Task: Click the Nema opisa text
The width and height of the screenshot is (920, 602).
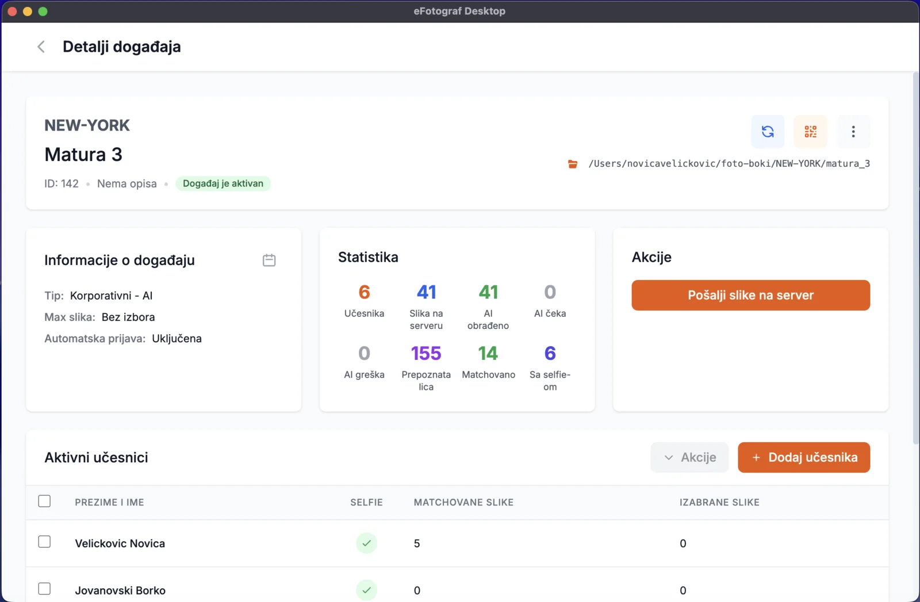Action: tap(126, 183)
